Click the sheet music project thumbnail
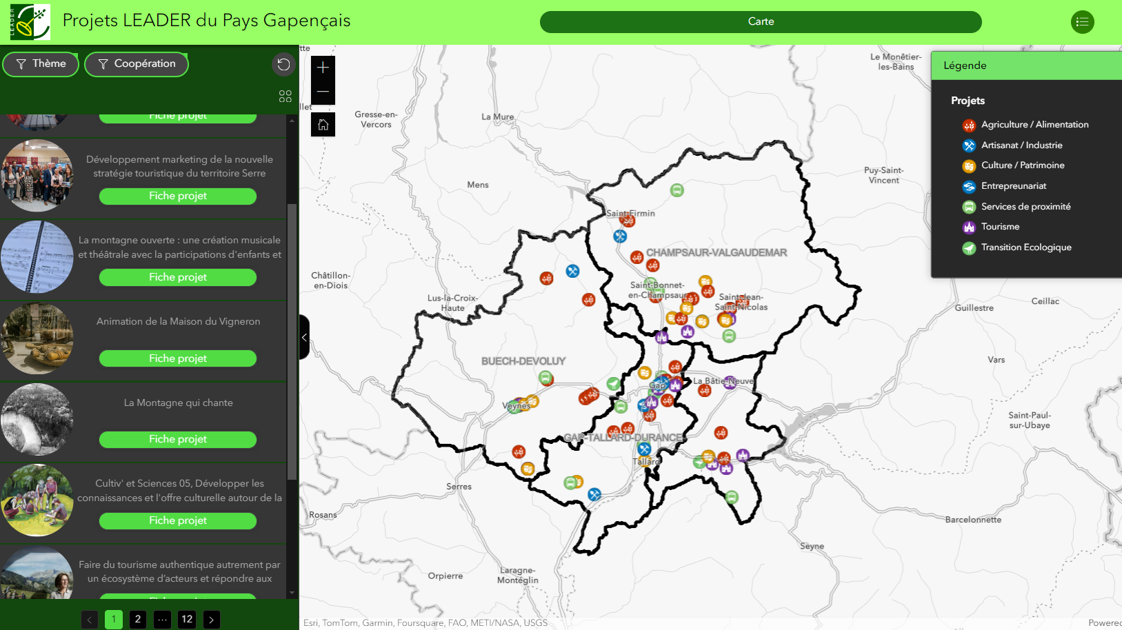Screen dimensions: 1122x630 click(x=37, y=257)
